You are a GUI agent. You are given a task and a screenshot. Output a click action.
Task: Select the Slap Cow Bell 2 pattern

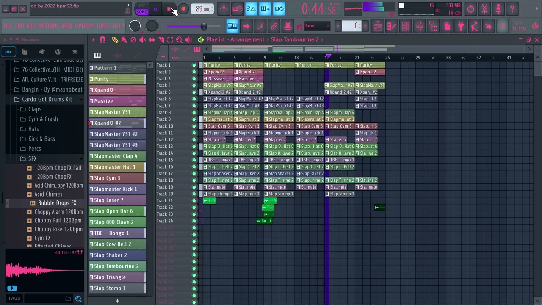pyautogui.click(x=113, y=244)
